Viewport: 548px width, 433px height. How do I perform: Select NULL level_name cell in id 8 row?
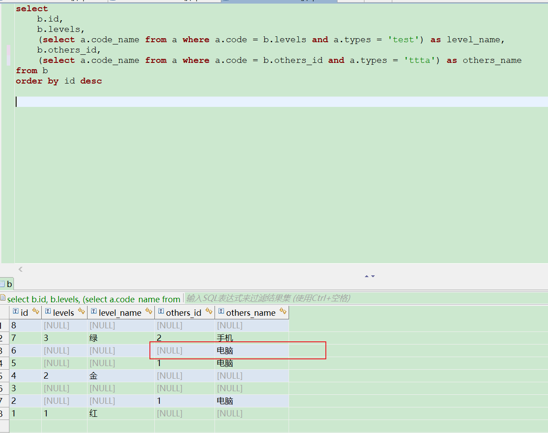click(x=121, y=325)
